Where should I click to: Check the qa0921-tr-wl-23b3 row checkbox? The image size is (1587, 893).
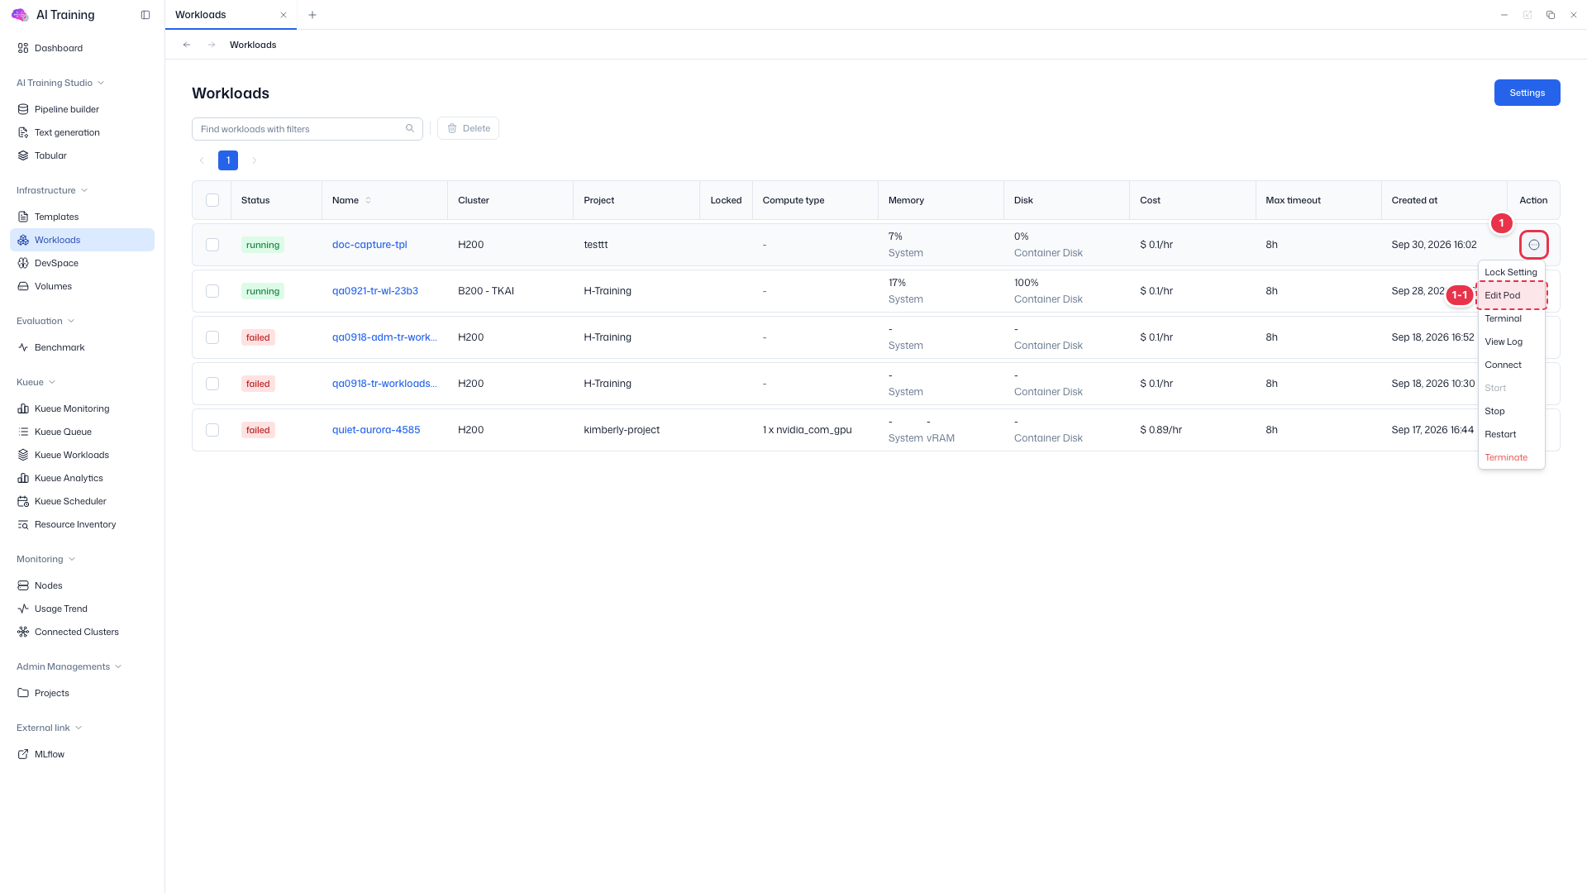tap(212, 291)
